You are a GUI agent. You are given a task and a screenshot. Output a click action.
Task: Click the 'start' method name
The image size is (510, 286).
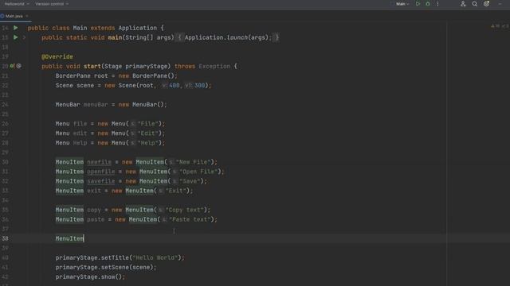click(x=92, y=66)
